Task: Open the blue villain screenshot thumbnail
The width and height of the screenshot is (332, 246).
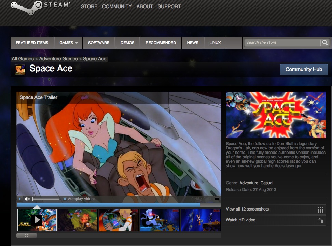Action: [160, 220]
